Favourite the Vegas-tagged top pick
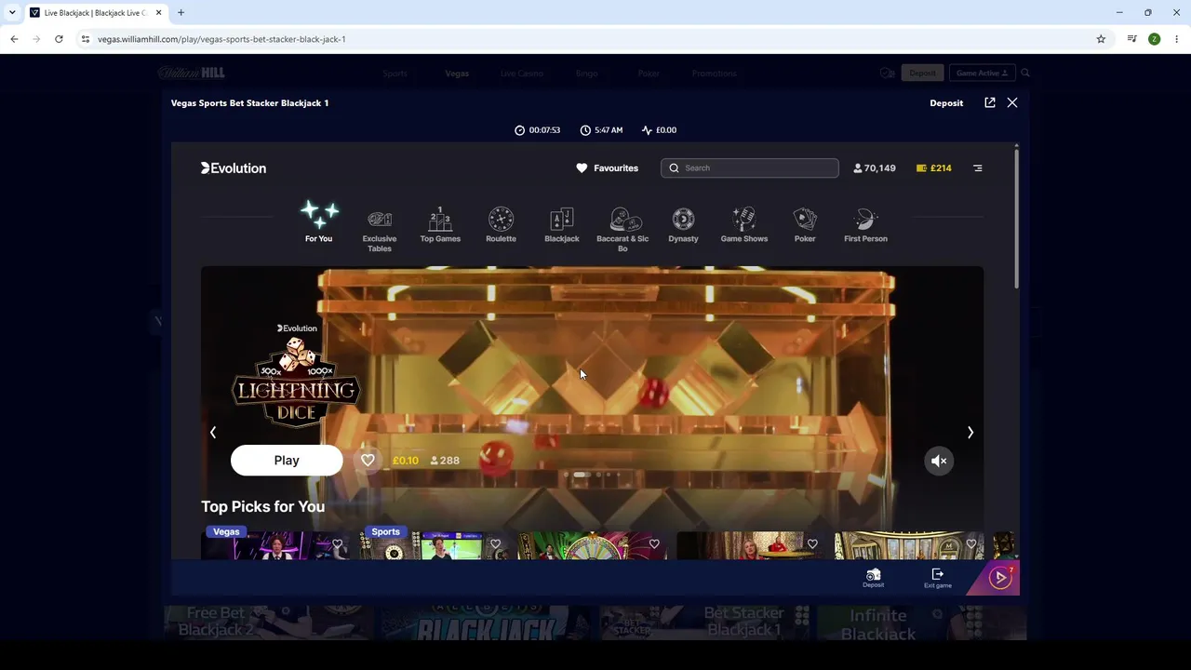The width and height of the screenshot is (1191, 670). pyautogui.click(x=338, y=544)
